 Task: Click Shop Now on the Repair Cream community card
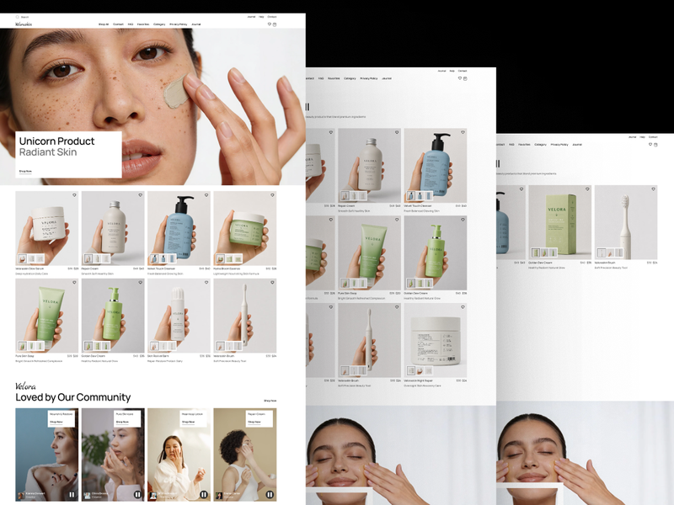pyautogui.click(x=254, y=422)
